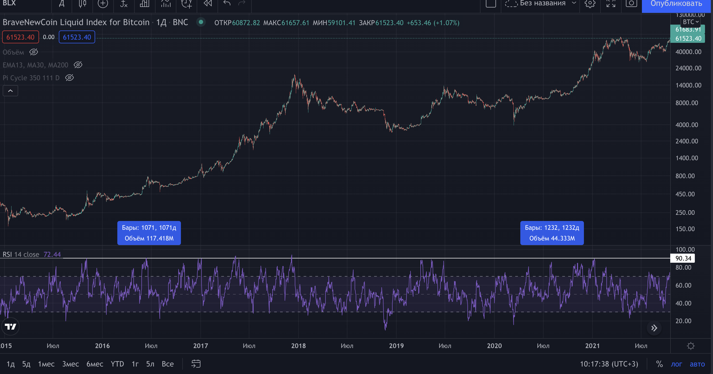Take a chart snapshot with the camera icon
The width and height of the screenshot is (713, 374).
pyautogui.click(x=631, y=3)
